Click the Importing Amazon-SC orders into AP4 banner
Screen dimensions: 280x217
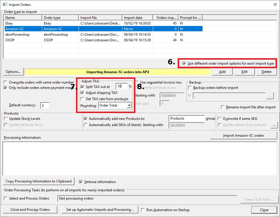118,72
